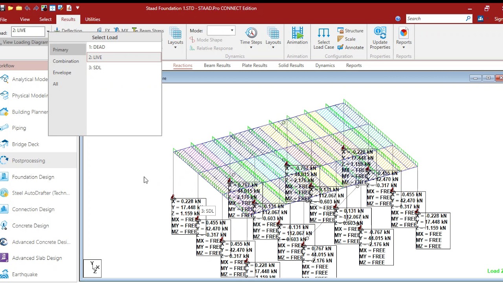This screenshot has width=503, height=283.
Task: Click the MX result ribbon button
Action: click(x=121, y=30)
